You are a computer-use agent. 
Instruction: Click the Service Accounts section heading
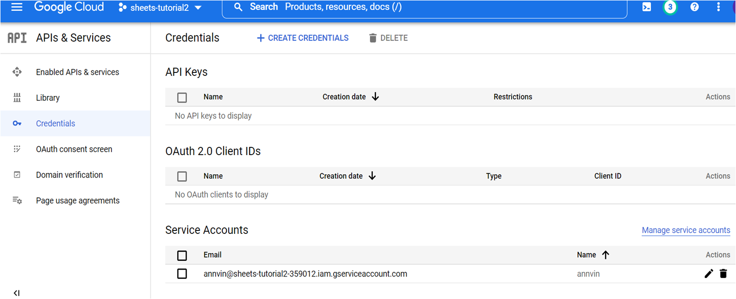[207, 230]
